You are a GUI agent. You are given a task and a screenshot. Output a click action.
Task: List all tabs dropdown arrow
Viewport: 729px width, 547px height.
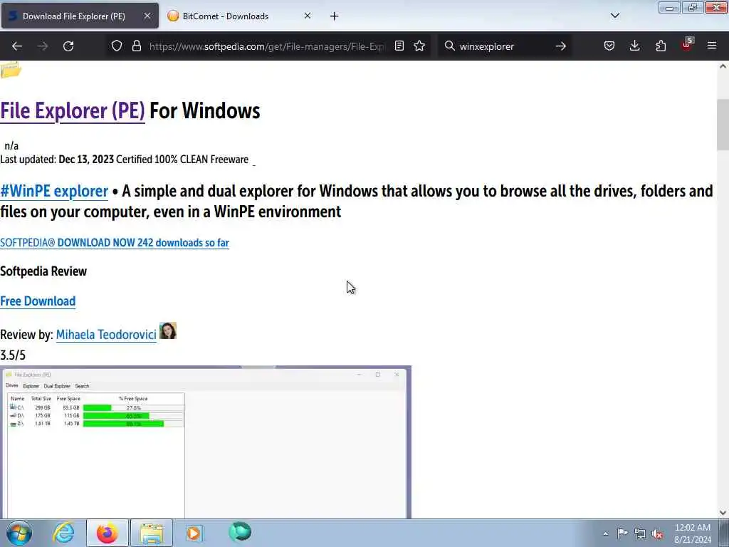615,16
